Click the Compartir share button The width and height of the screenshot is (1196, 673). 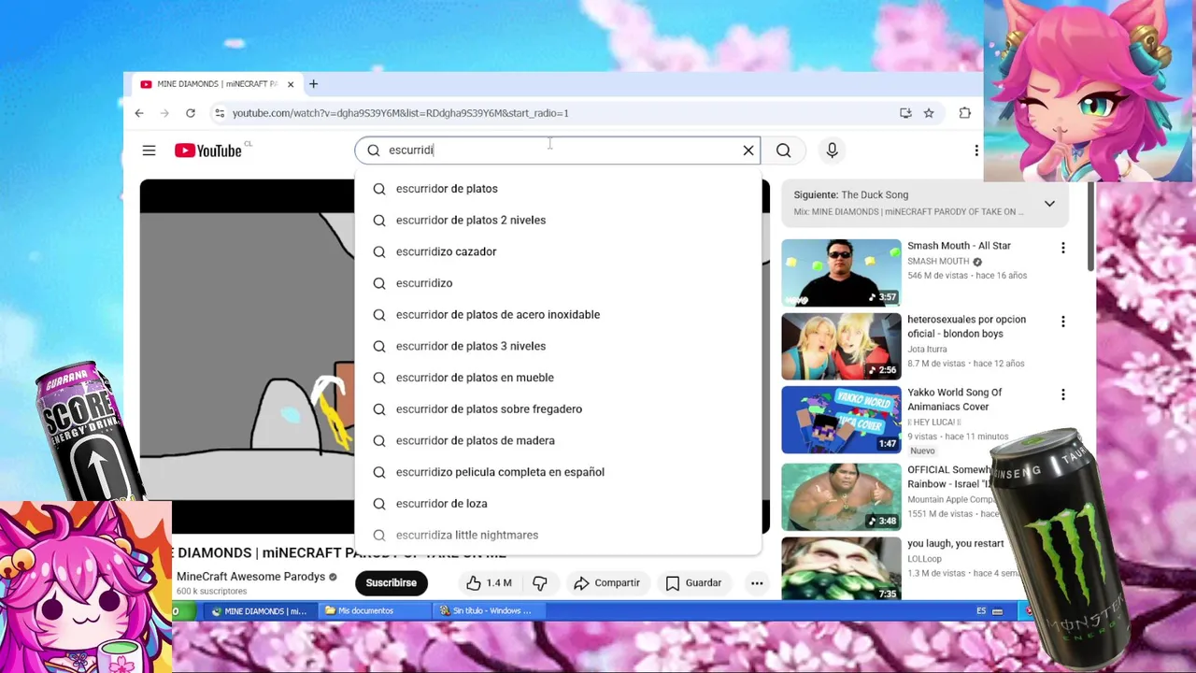click(606, 583)
